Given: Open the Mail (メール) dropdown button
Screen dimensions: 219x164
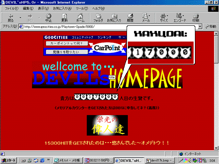Looking at the screenshot, I should tap(146, 18).
